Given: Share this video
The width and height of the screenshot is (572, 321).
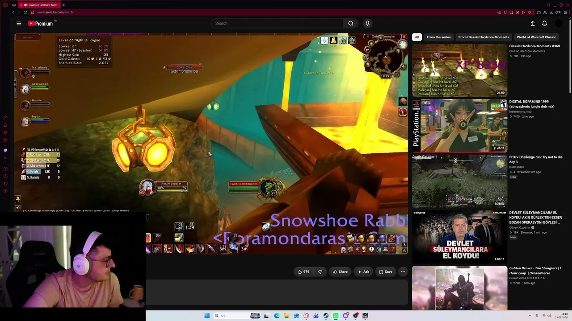Looking at the screenshot, I should pos(340,272).
